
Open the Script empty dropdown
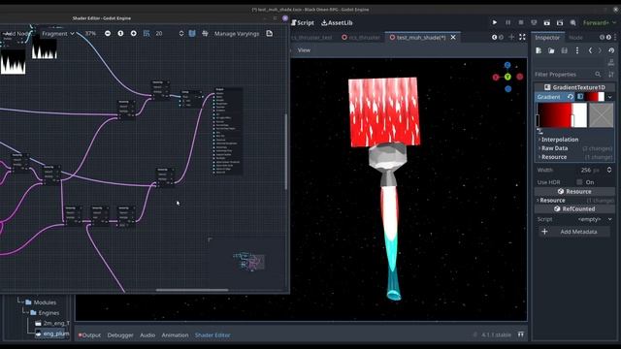coord(595,219)
